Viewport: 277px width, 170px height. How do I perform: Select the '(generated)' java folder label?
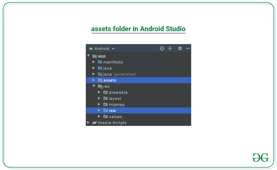pyautogui.click(x=125, y=74)
